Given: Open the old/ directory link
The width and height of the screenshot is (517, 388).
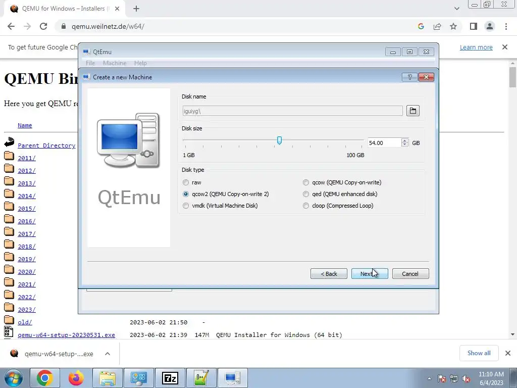Looking at the screenshot, I should click(25, 322).
